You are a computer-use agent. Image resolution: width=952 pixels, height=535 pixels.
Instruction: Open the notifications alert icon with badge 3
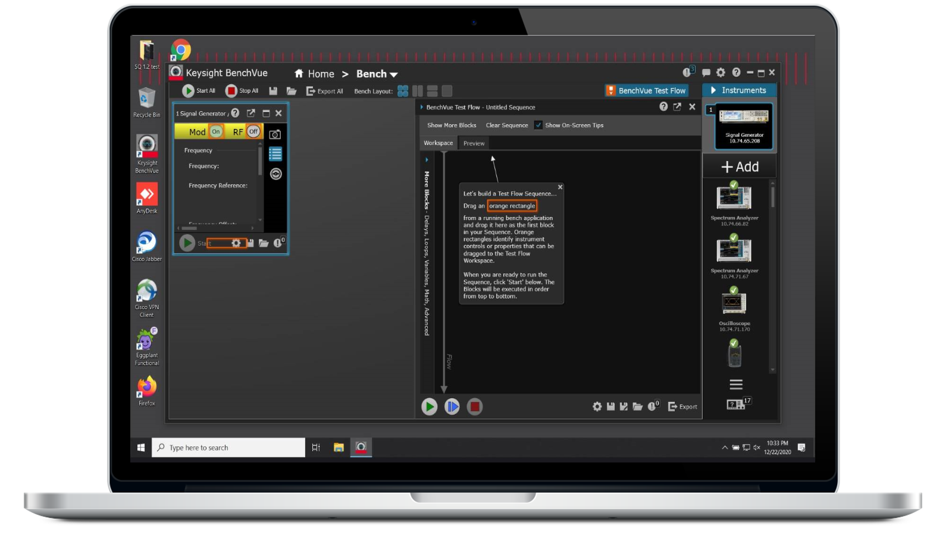[688, 72]
